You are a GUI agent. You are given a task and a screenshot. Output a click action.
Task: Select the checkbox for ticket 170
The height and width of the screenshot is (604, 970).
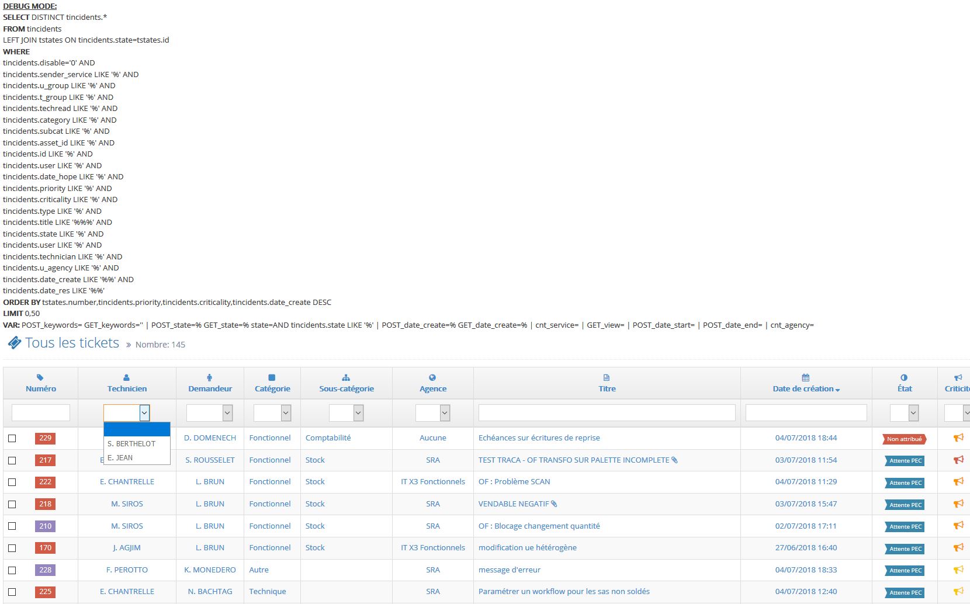pos(12,548)
